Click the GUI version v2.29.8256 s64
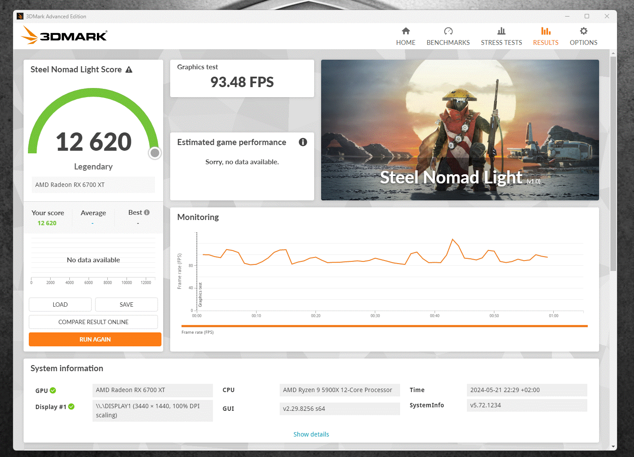 (x=339, y=409)
